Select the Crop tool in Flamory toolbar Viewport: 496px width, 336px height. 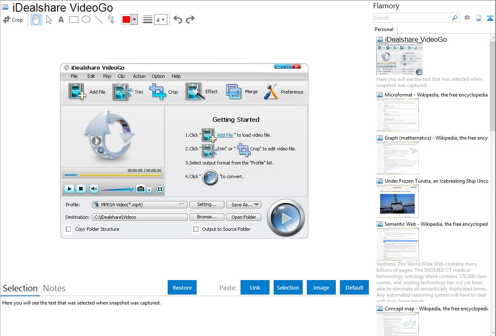tap(13, 19)
